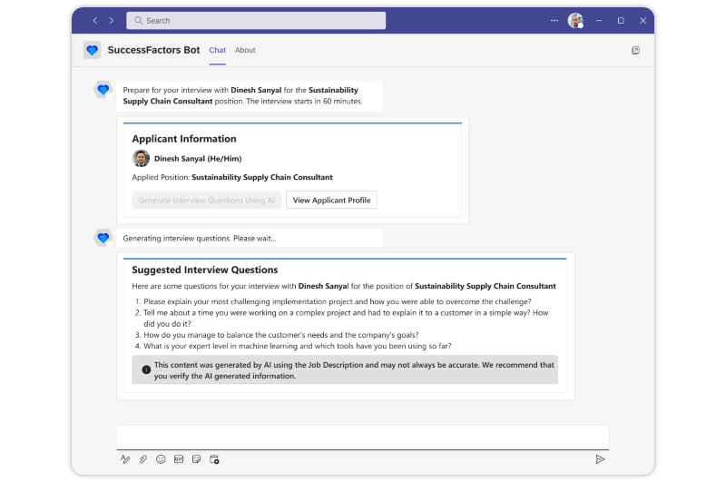
Task: Attach a file with paperclip icon
Action: 143,459
